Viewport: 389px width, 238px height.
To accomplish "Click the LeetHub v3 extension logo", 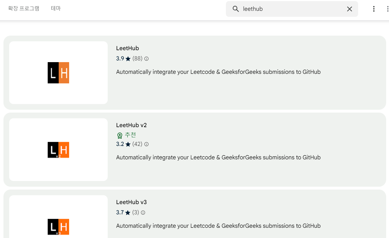I will click(58, 227).
